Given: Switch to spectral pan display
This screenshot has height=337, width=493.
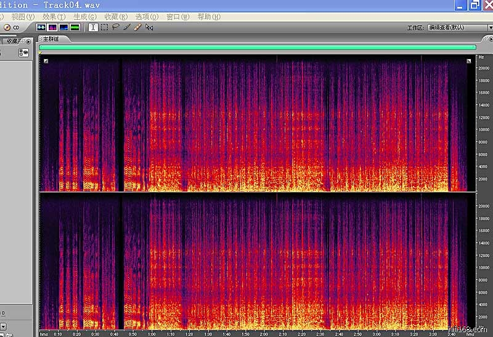Looking at the screenshot, I should click(x=63, y=27).
